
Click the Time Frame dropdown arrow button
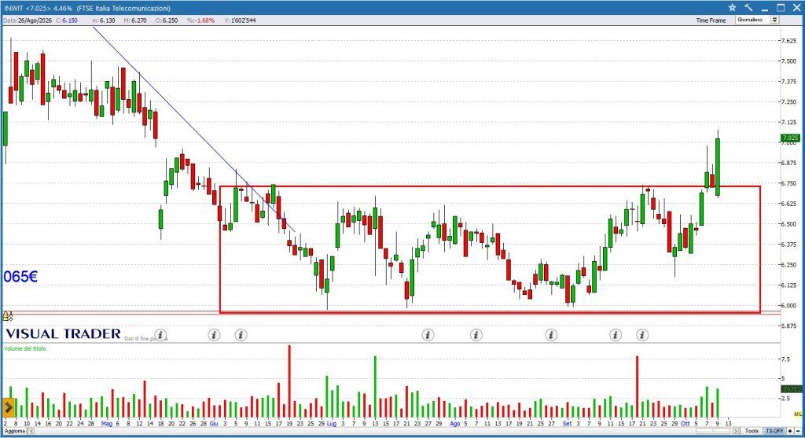pos(774,20)
